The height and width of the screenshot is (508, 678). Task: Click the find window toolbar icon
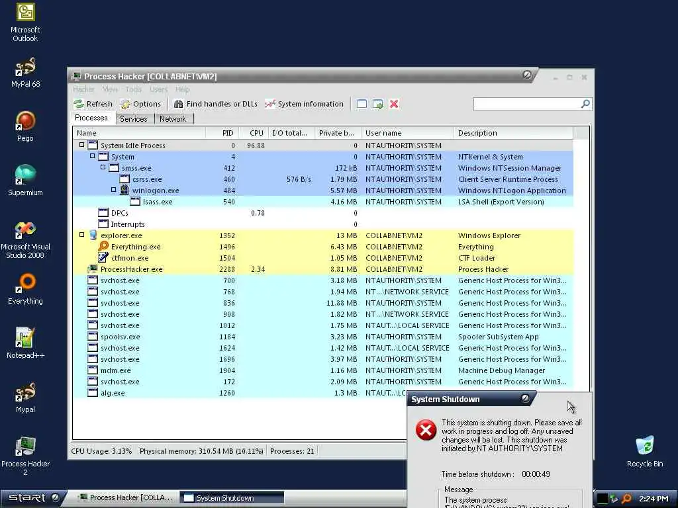[362, 104]
